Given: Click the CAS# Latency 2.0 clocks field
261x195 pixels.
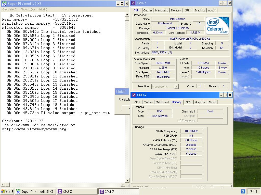Looking at the screenshot, I should 191,140.
